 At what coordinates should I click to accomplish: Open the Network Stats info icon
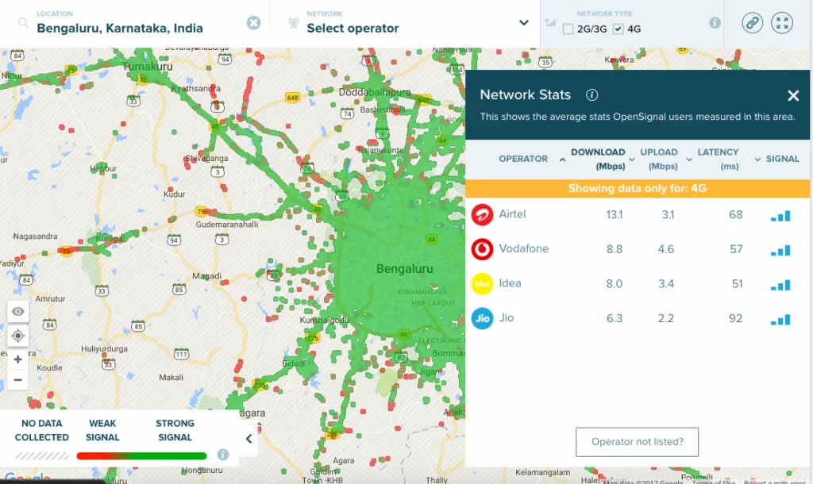(x=591, y=95)
